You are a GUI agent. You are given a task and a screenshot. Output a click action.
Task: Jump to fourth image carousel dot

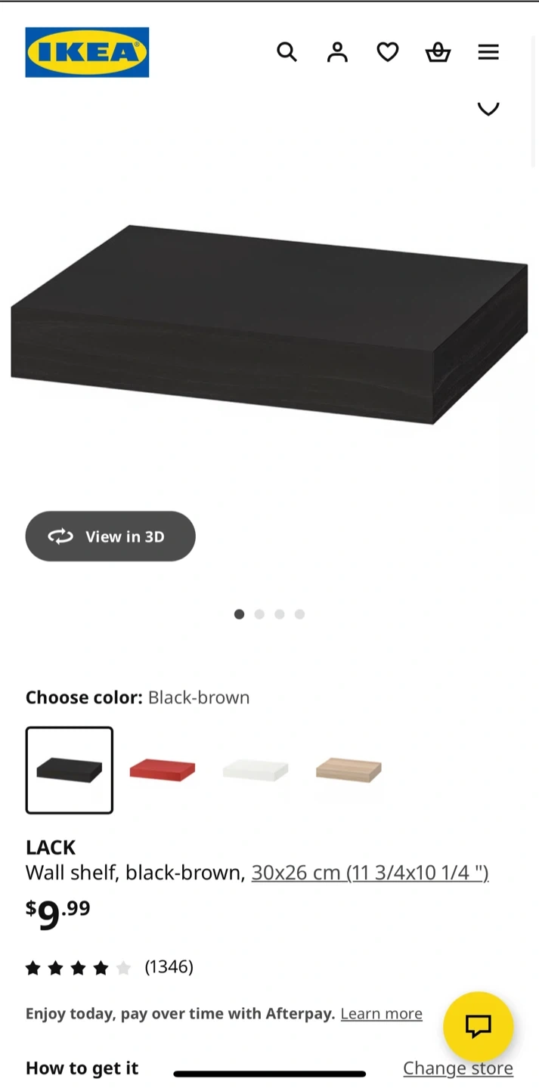click(x=300, y=614)
